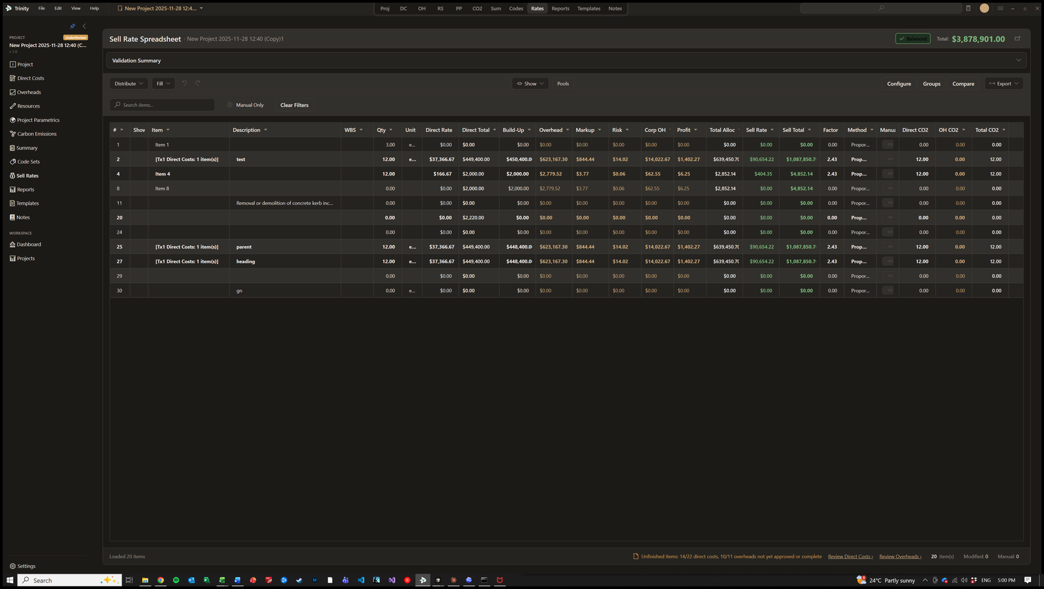Toggle the Manual switch in the kerb removal row
Screen dimensions: 1044x589
click(887, 203)
